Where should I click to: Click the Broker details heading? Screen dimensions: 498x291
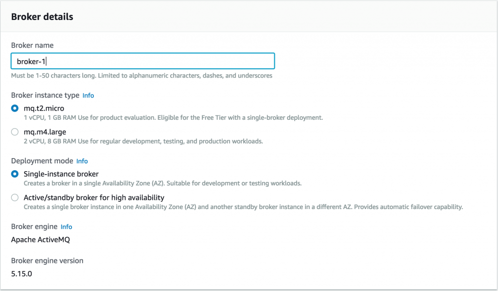click(x=42, y=17)
